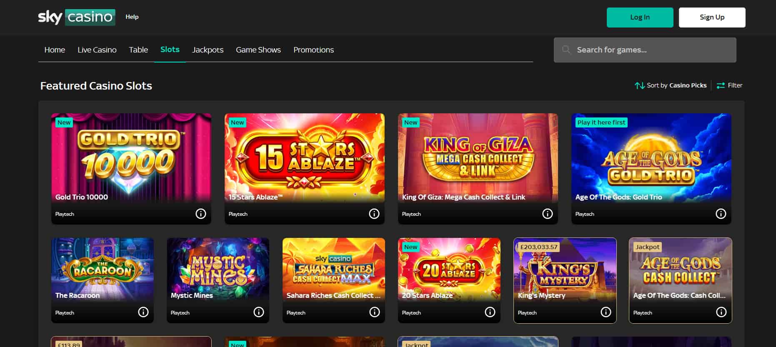This screenshot has width=776, height=347.
Task: Open info for Mystic Mines
Action: pos(259,312)
